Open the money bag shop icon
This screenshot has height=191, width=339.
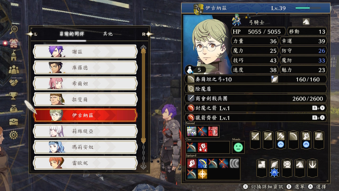click(x=14, y=108)
